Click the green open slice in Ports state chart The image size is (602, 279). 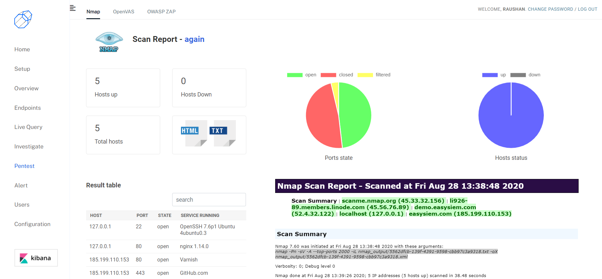[356, 115]
